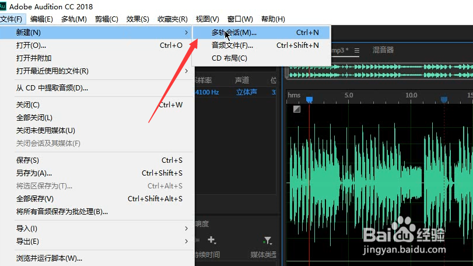This screenshot has width=473, height=266.
Task: Select 全部关闭(L) entry
Action: [97, 118]
